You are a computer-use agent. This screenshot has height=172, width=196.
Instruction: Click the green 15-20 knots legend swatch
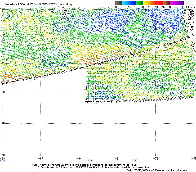(x=139, y=3)
